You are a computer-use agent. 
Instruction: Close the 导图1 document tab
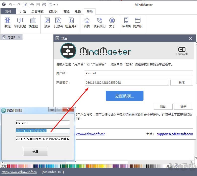19,37
